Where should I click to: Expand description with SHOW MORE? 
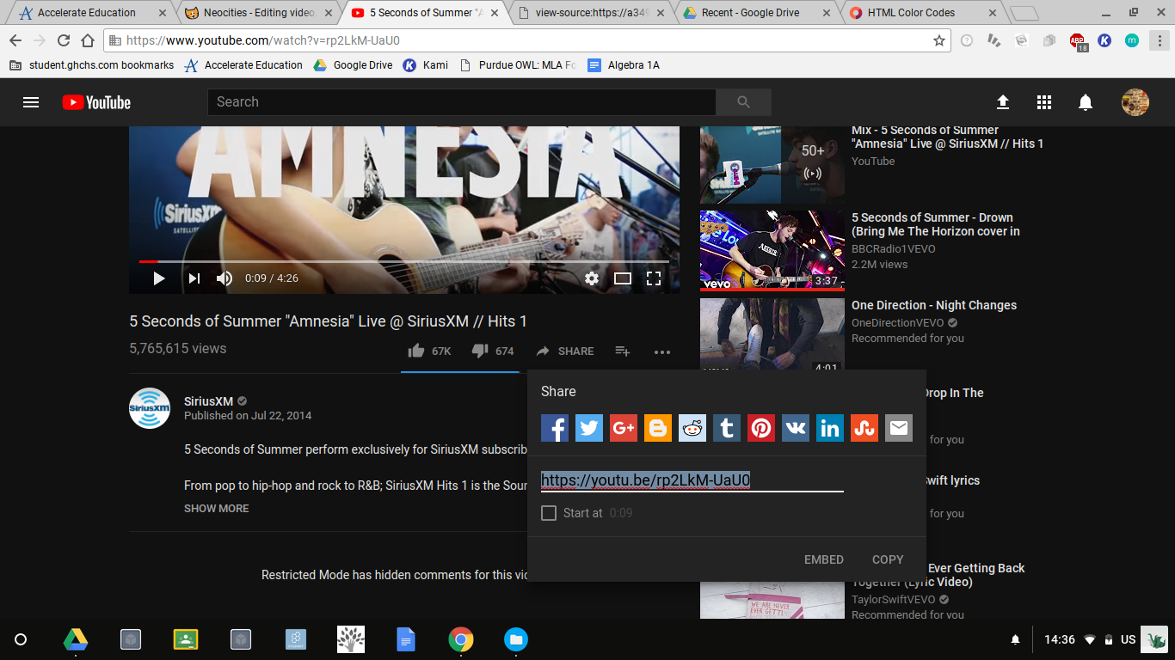click(x=216, y=508)
